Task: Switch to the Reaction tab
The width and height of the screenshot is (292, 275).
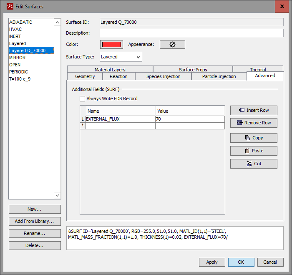Action: click(118, 76)
